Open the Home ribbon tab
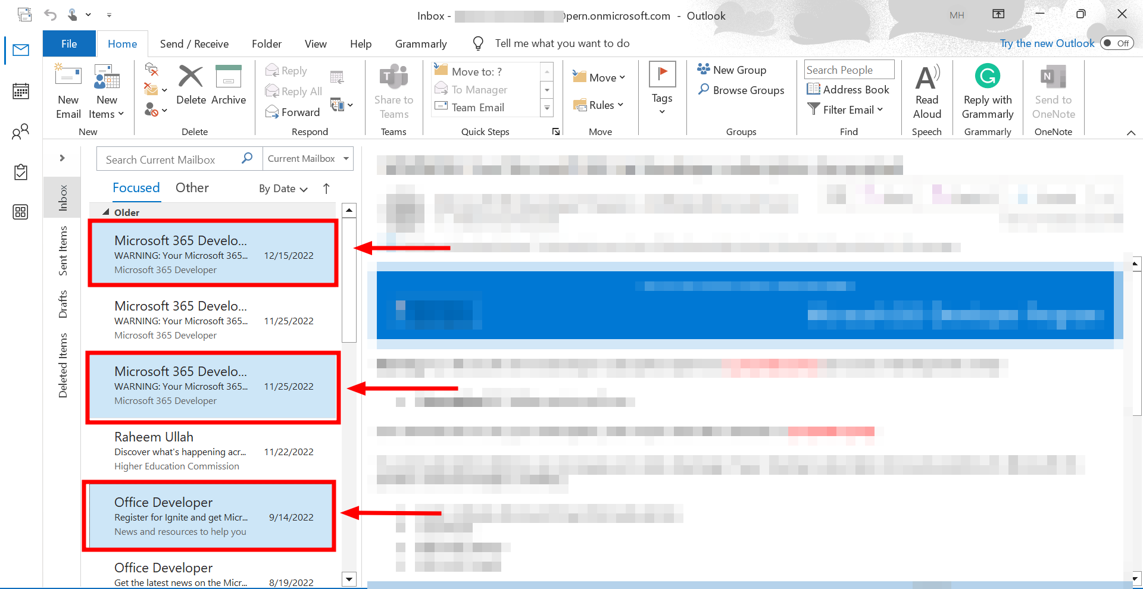Screen dimensions: 1143x589 122,43
